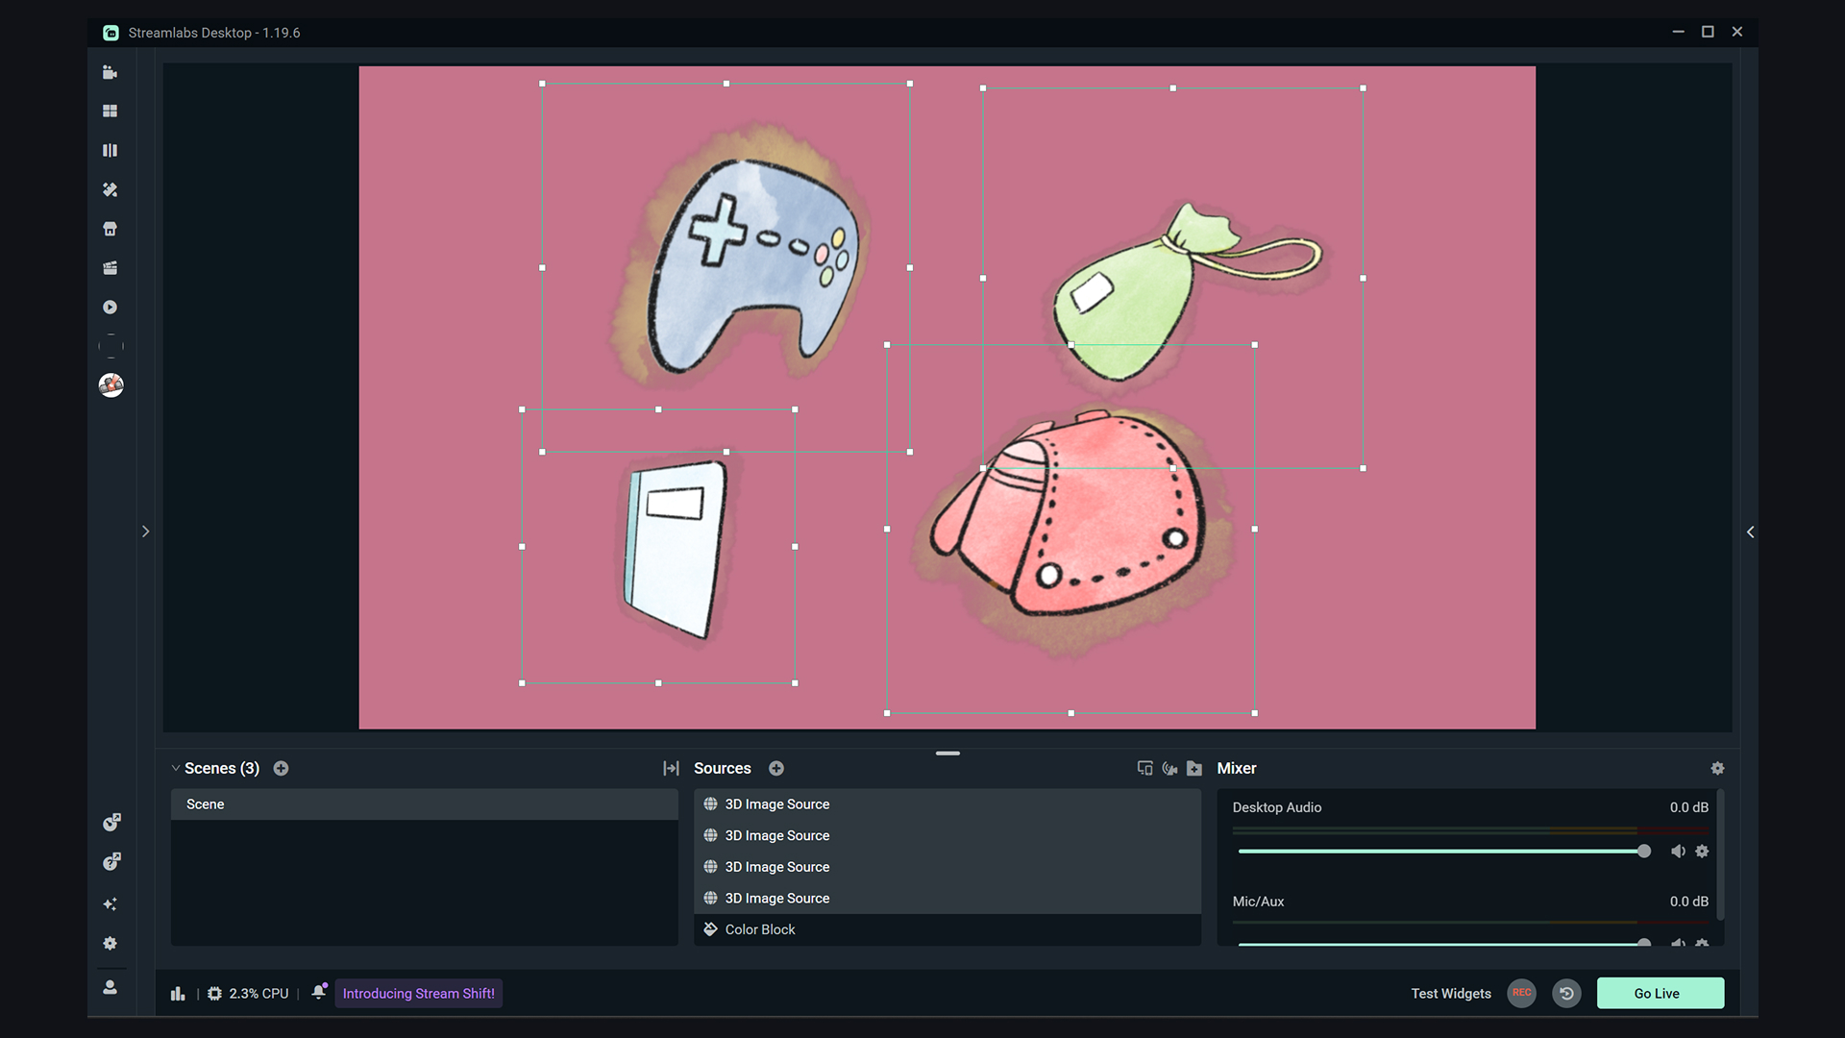Click Test Widgets
The image size is (1845, 1038).
point(1451,994)
